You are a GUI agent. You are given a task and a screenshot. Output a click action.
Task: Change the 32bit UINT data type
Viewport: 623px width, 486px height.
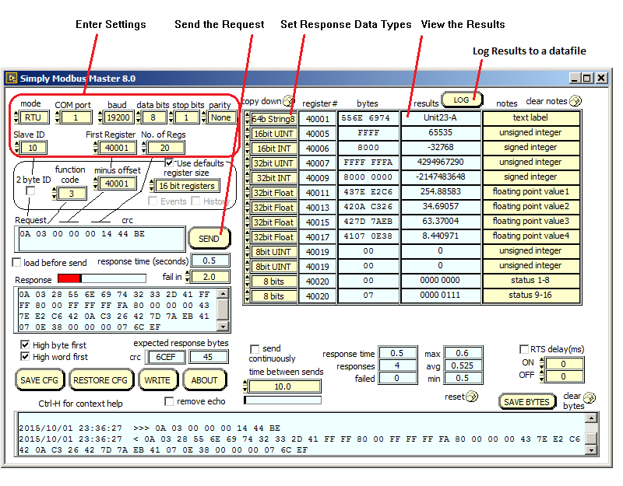pyautogui.click(x=273, y=163)
